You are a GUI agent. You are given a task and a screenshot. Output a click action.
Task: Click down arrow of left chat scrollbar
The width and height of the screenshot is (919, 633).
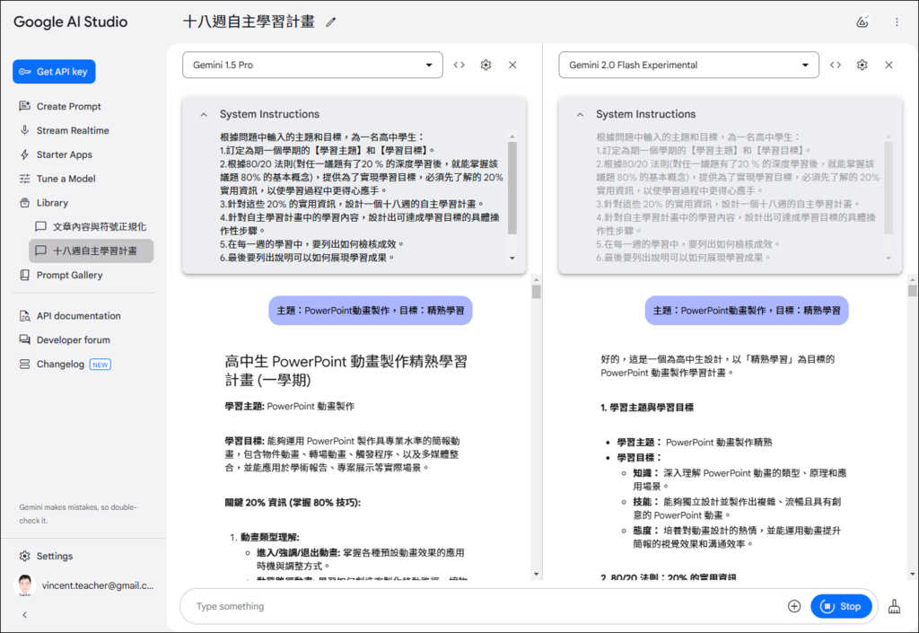click(x=537, y=575)
